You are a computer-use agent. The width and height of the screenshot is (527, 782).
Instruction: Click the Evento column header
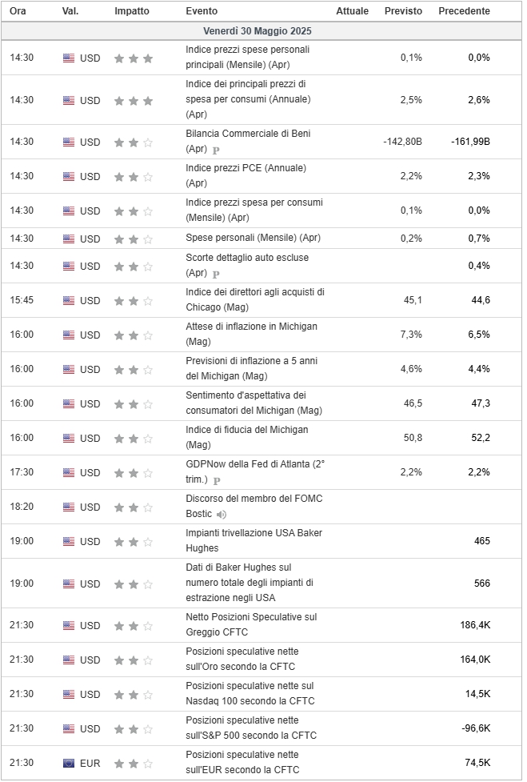[202, 11]
